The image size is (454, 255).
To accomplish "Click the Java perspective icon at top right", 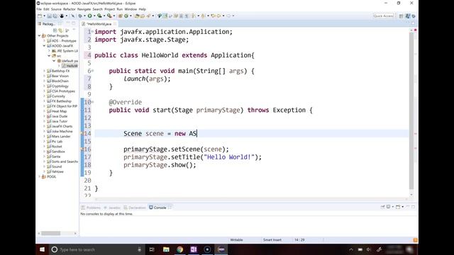I will (x=408, y=16).
